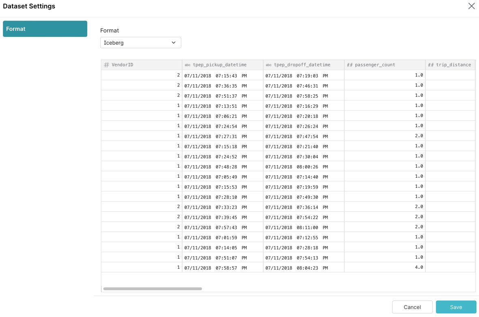
Task: Click the integer type icon beside VendorID
Action: pyautogui.click(x=106, y=65)
